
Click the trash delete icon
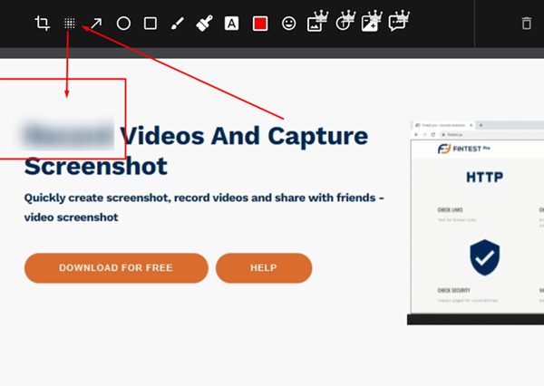pos(527,24)
